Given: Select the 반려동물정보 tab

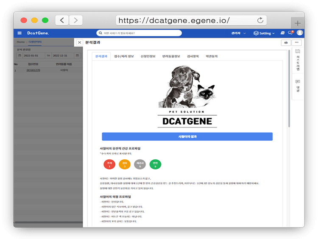Looking at the screenshot, I should coord(171,56).
